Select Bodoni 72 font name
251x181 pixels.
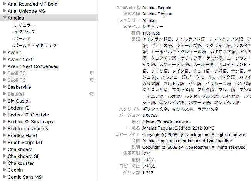pyautogui.click(x=19, y=108)
